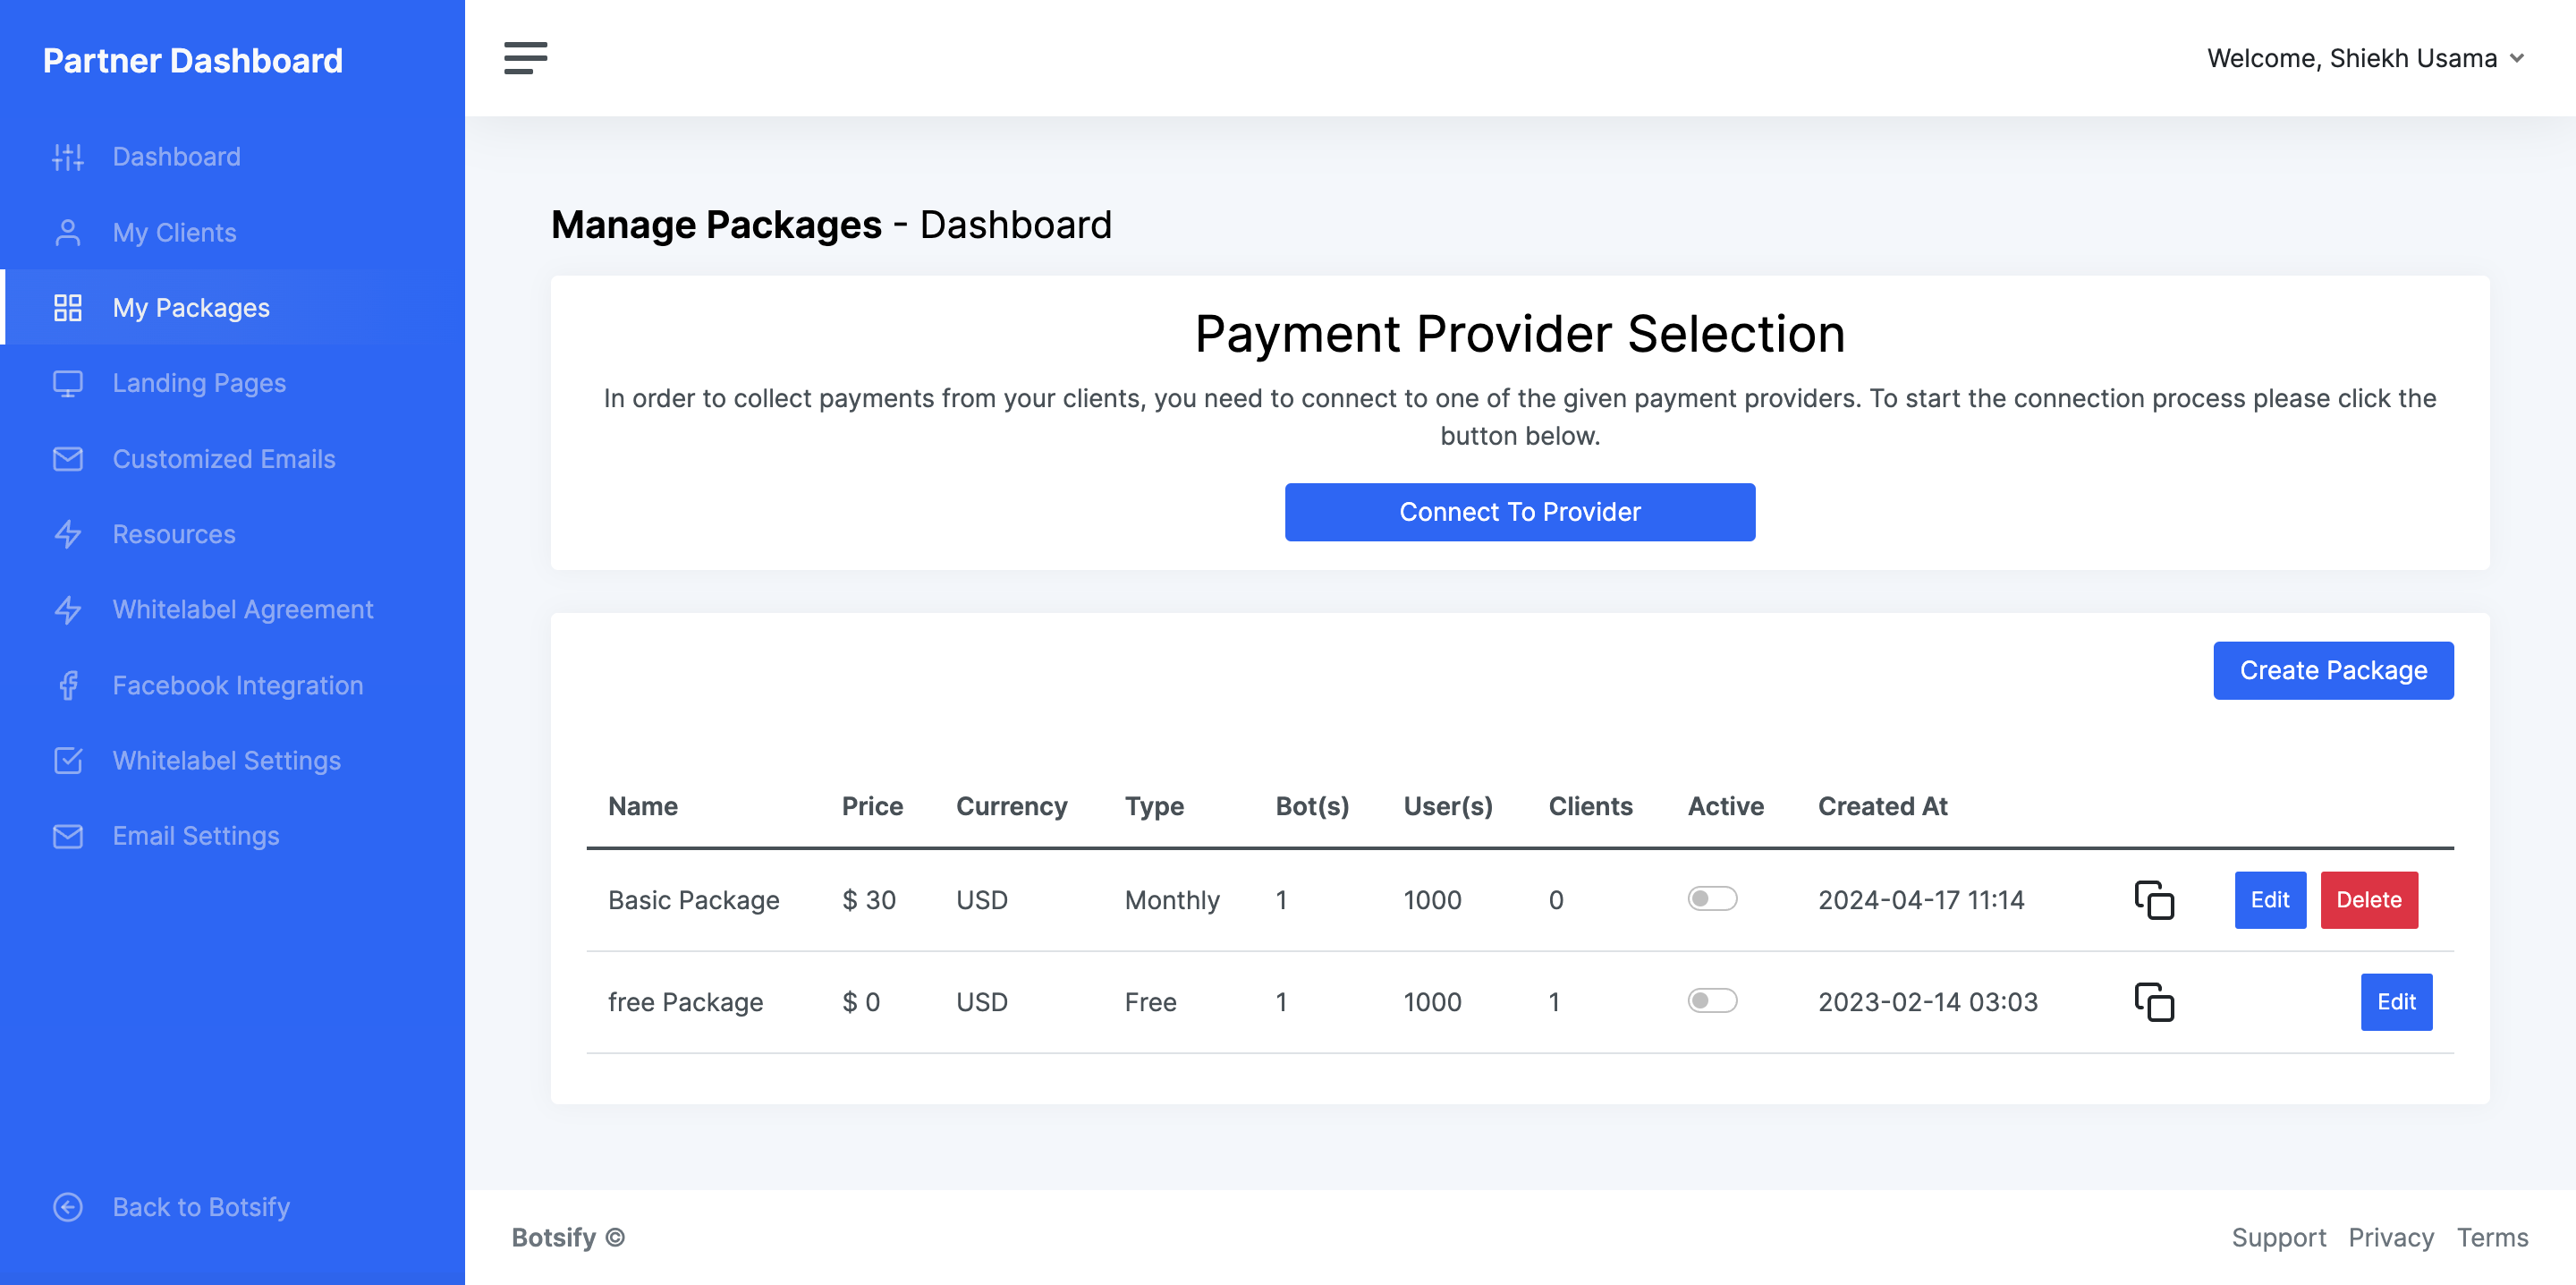
Task: Open the Terms footer link
Action: (x=2492, y=1238)
